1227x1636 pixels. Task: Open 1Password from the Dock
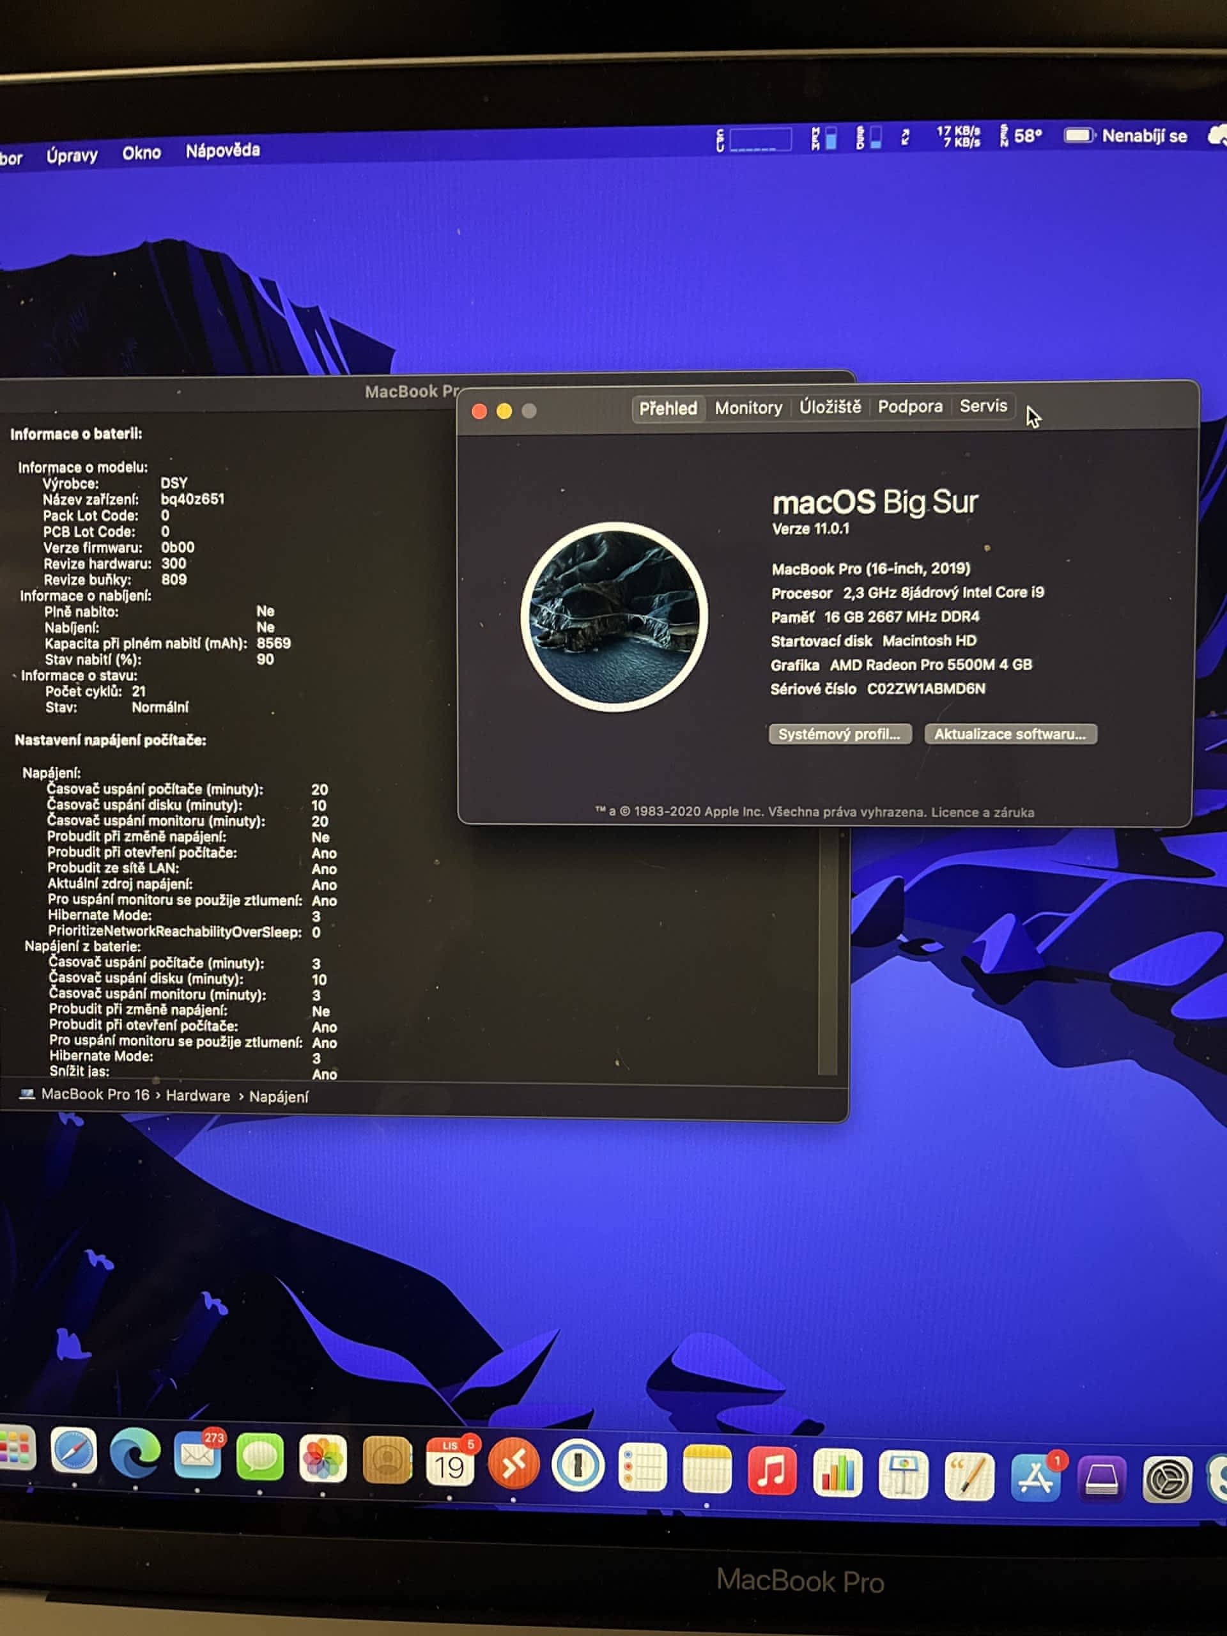click(578, 1466)
